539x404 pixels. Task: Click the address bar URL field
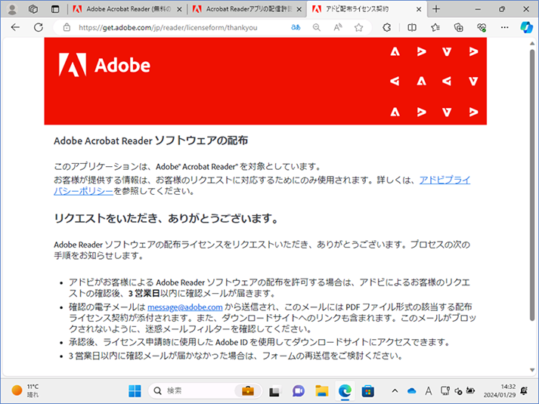(168, 27)
